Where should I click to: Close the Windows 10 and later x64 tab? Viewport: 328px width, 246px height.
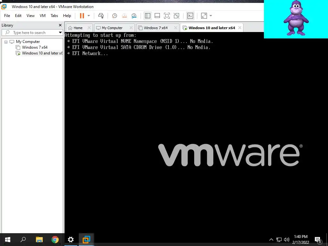[x=240, y=28]
